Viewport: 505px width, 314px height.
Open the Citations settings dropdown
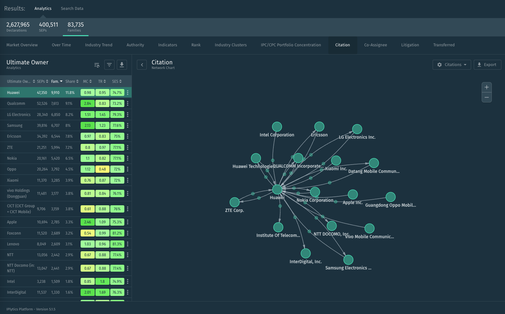[x=452, y=65]
